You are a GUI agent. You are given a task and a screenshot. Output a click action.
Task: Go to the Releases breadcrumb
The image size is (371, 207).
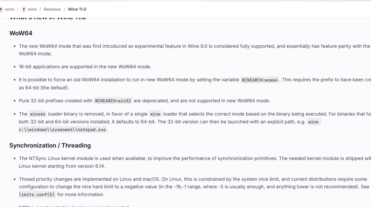[x=52, y=9]
